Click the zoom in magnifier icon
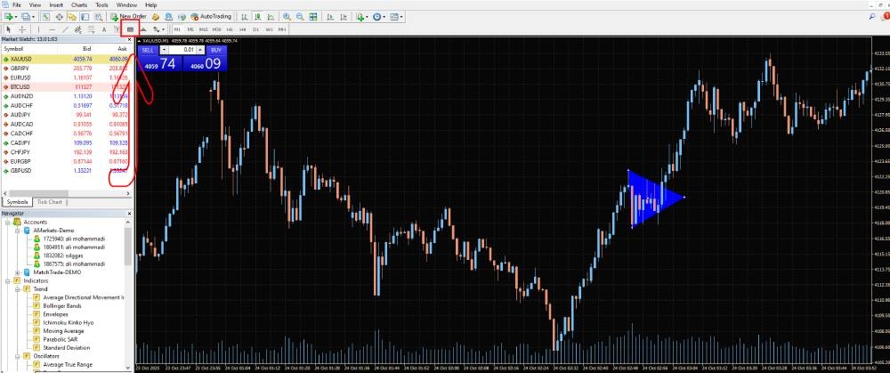890x373 pixels. (286, 16)
